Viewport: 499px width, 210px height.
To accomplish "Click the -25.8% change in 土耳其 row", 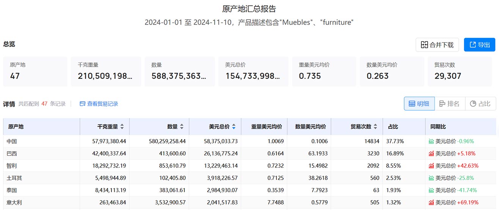I will coord(466,178).
